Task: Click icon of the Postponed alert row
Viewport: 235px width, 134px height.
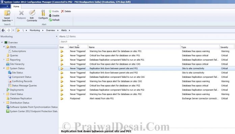Action: pyautogui.click(x=62, y=98)
